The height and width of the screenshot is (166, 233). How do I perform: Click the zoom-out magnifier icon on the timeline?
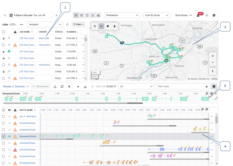(207, 94)
